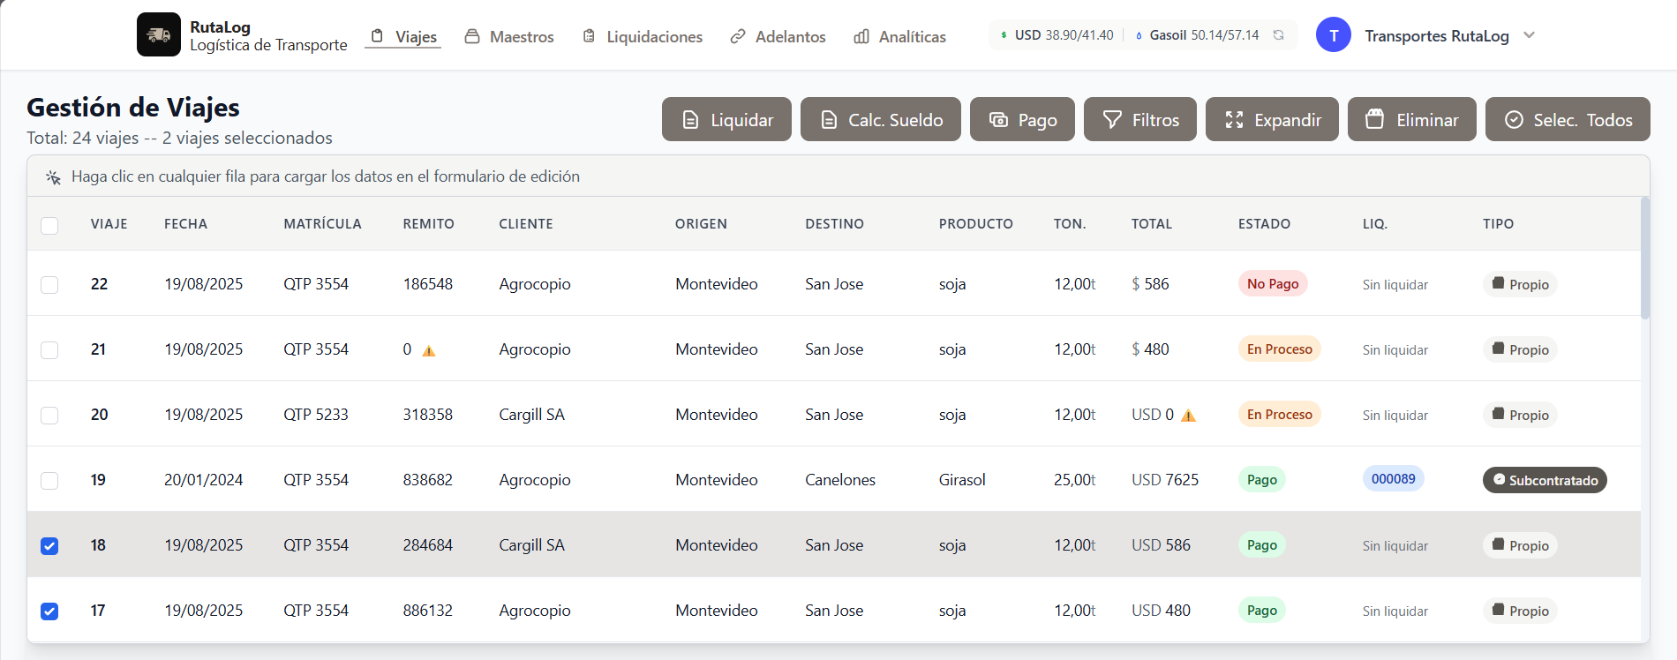Screen dimensions: 1677x660
Task: Click the warning icon beside remito 0
Action: (429, 350)
